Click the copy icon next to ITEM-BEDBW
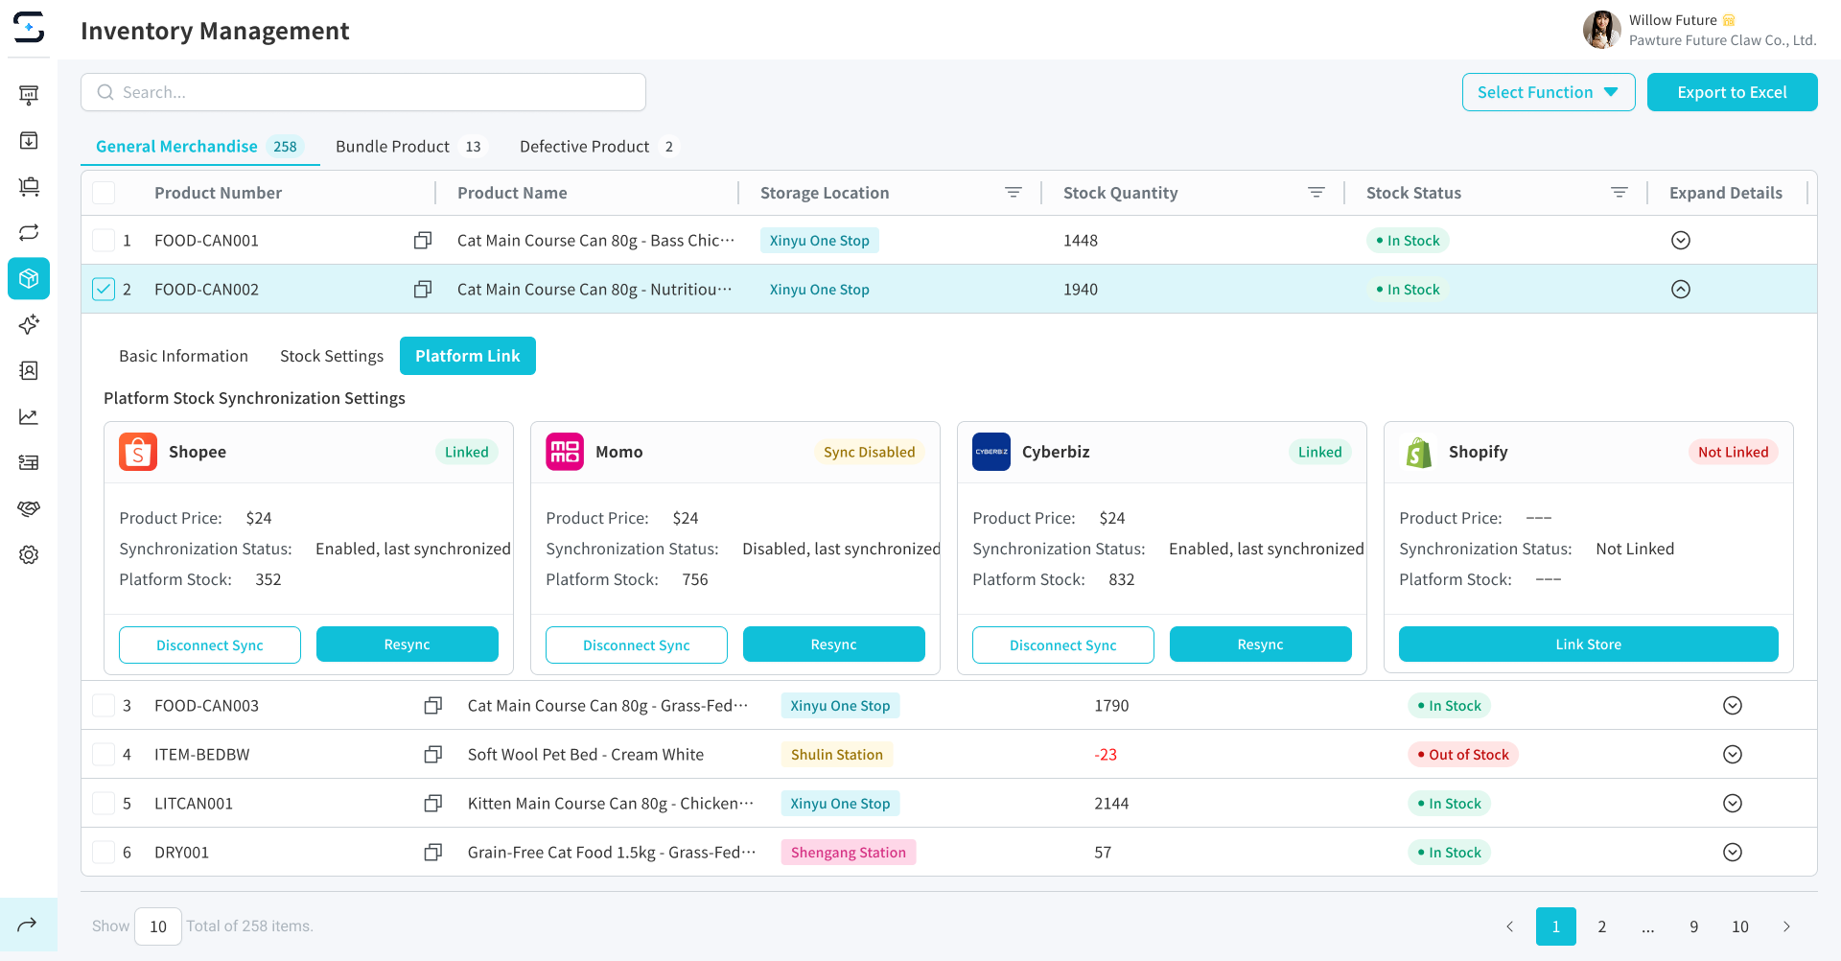The height and width of the screenshot is (961, 1841). [x=432, y=755]
